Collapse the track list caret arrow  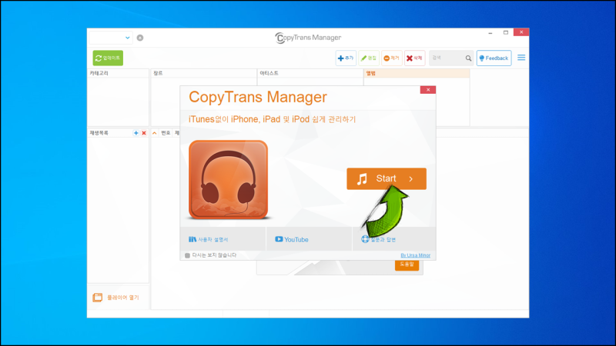click(x=155, y=133)
